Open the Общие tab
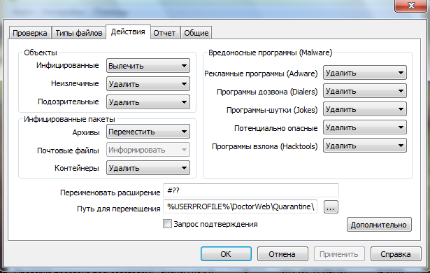 tap(196, 33)
